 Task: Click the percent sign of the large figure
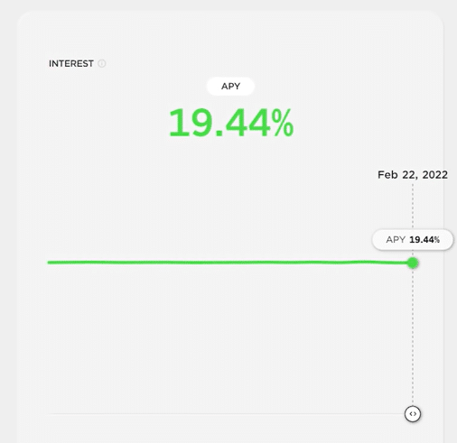click(x=283, y=124)
